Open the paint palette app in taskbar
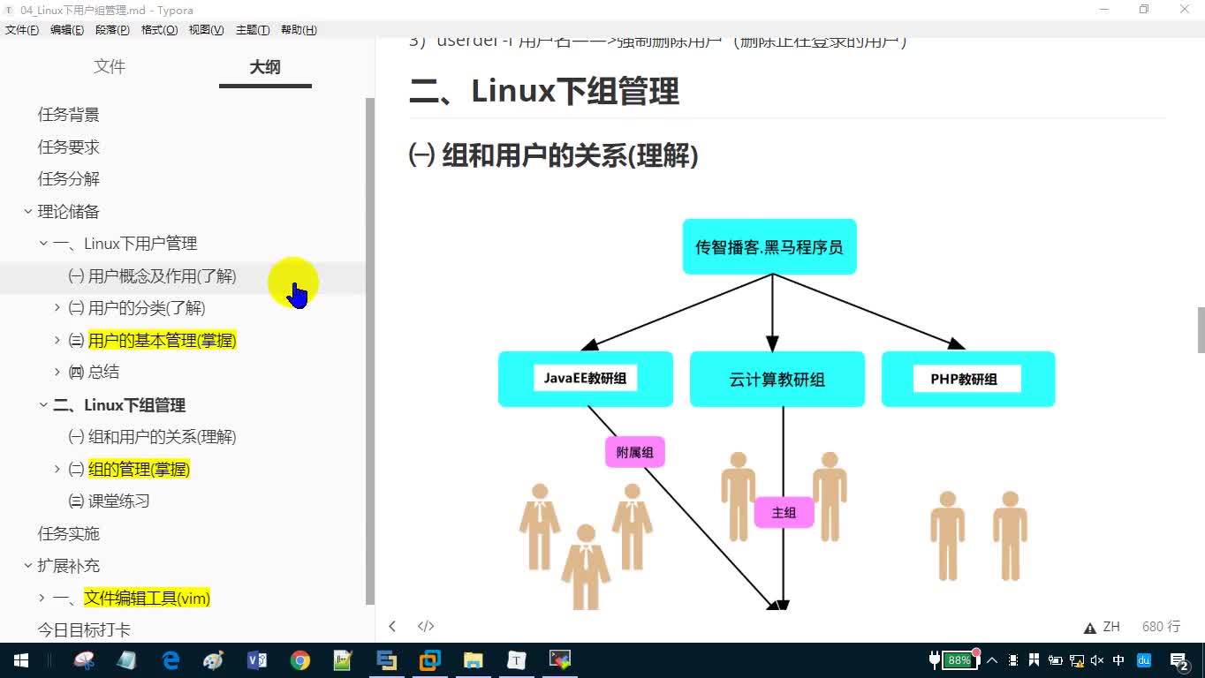The image size is (1205, 678). tap(214, 660)
